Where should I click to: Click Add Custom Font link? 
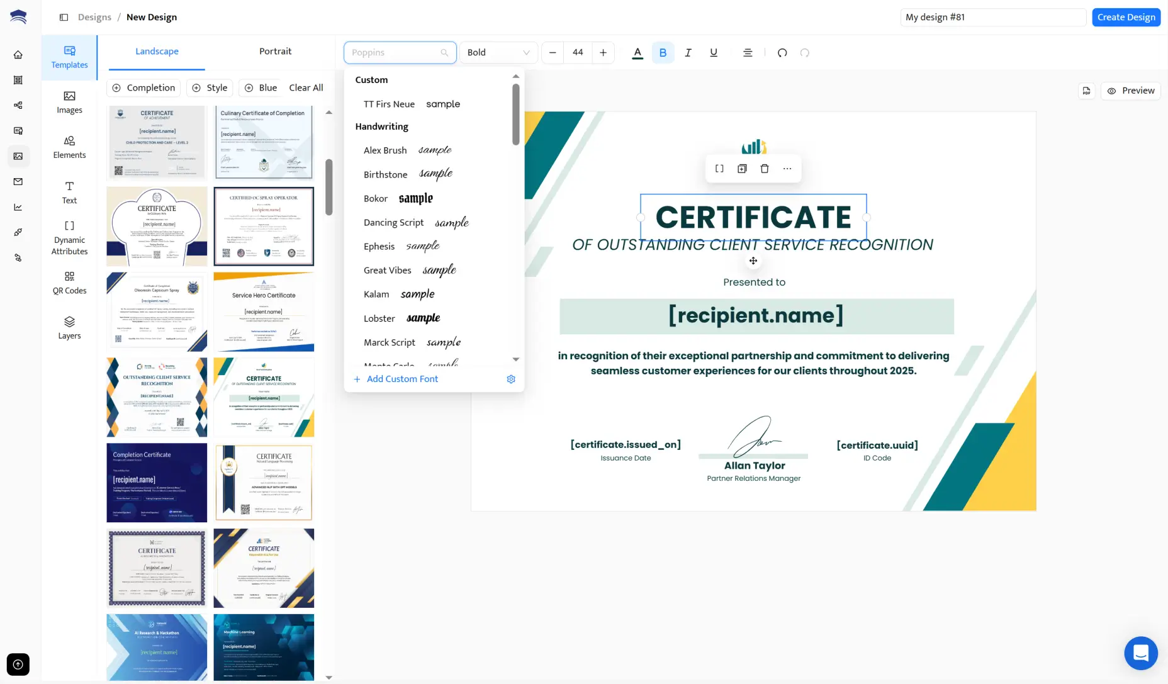coord(402,379)
